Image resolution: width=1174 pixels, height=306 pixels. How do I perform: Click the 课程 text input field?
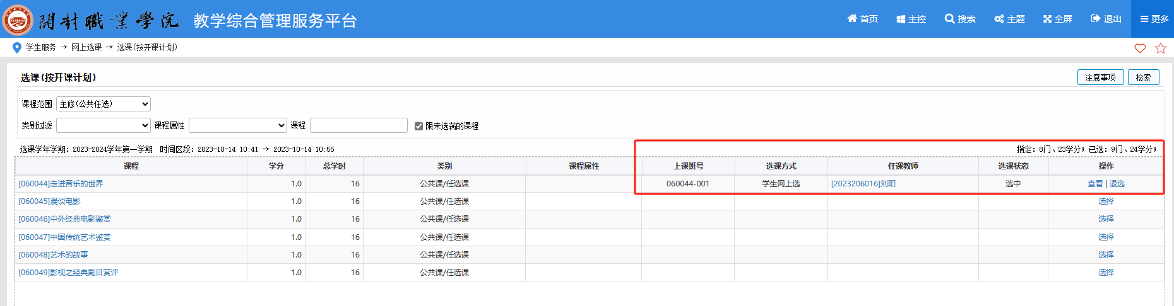tap(359, 125)
